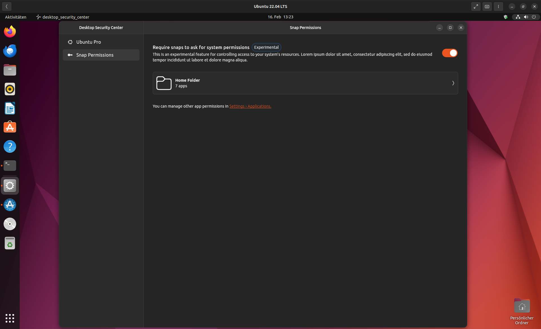Select Ubuntu Pro in the sidebar
Image resolution: width=541 pixels, height=329 pixels.
[x=88, y=42]
